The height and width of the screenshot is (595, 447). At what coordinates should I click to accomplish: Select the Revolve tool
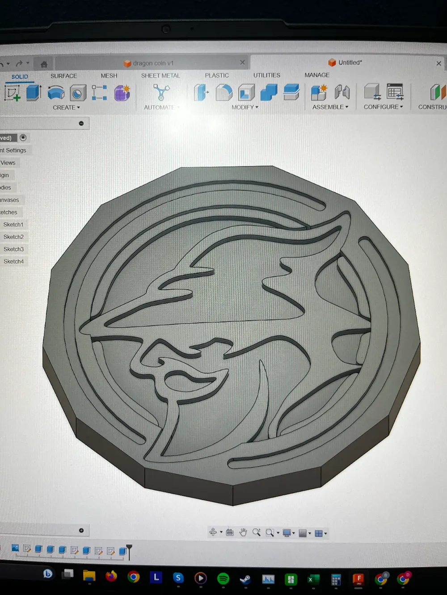point(56,92)
